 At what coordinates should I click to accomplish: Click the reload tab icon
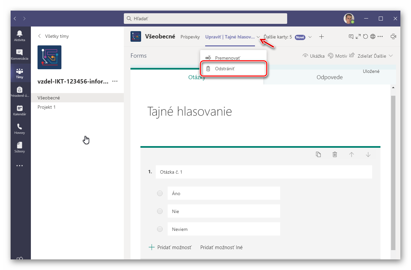click(x=366, y=37)
